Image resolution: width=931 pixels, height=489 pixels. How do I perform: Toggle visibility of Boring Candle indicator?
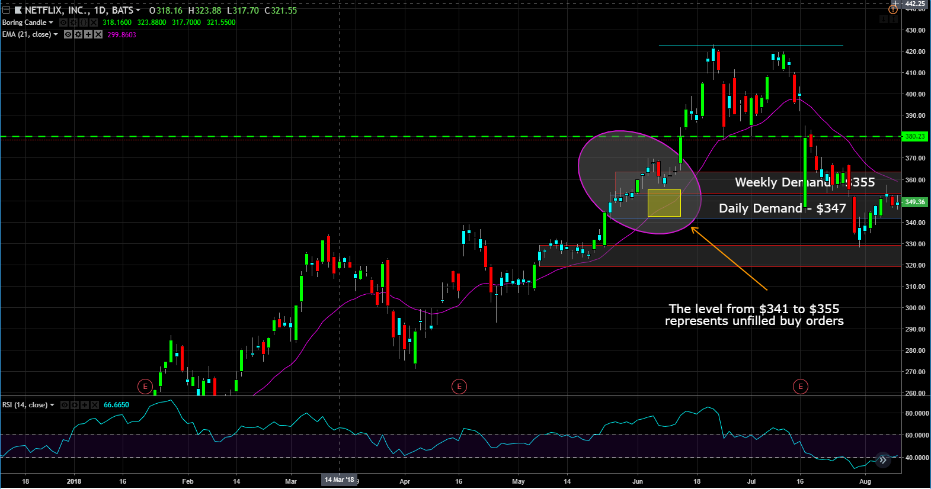[63, 22]
